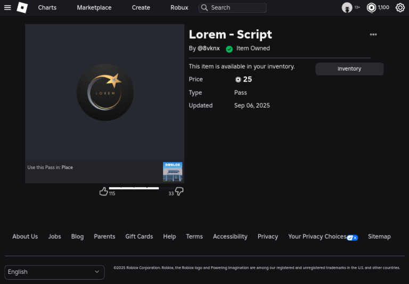
Task: Open the About Us footer link
Action: [x=25, y=237]
